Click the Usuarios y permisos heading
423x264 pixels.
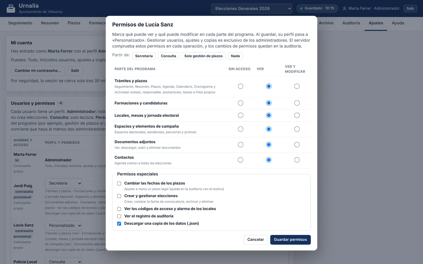point(33,103)
